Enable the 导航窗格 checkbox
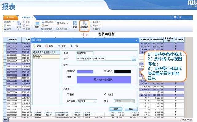Screen dimensions: 197x122 pos(91,29)
